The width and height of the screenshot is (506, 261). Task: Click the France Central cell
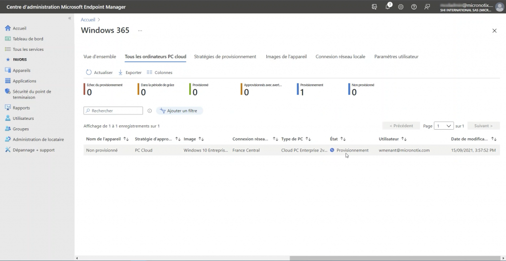246,150
